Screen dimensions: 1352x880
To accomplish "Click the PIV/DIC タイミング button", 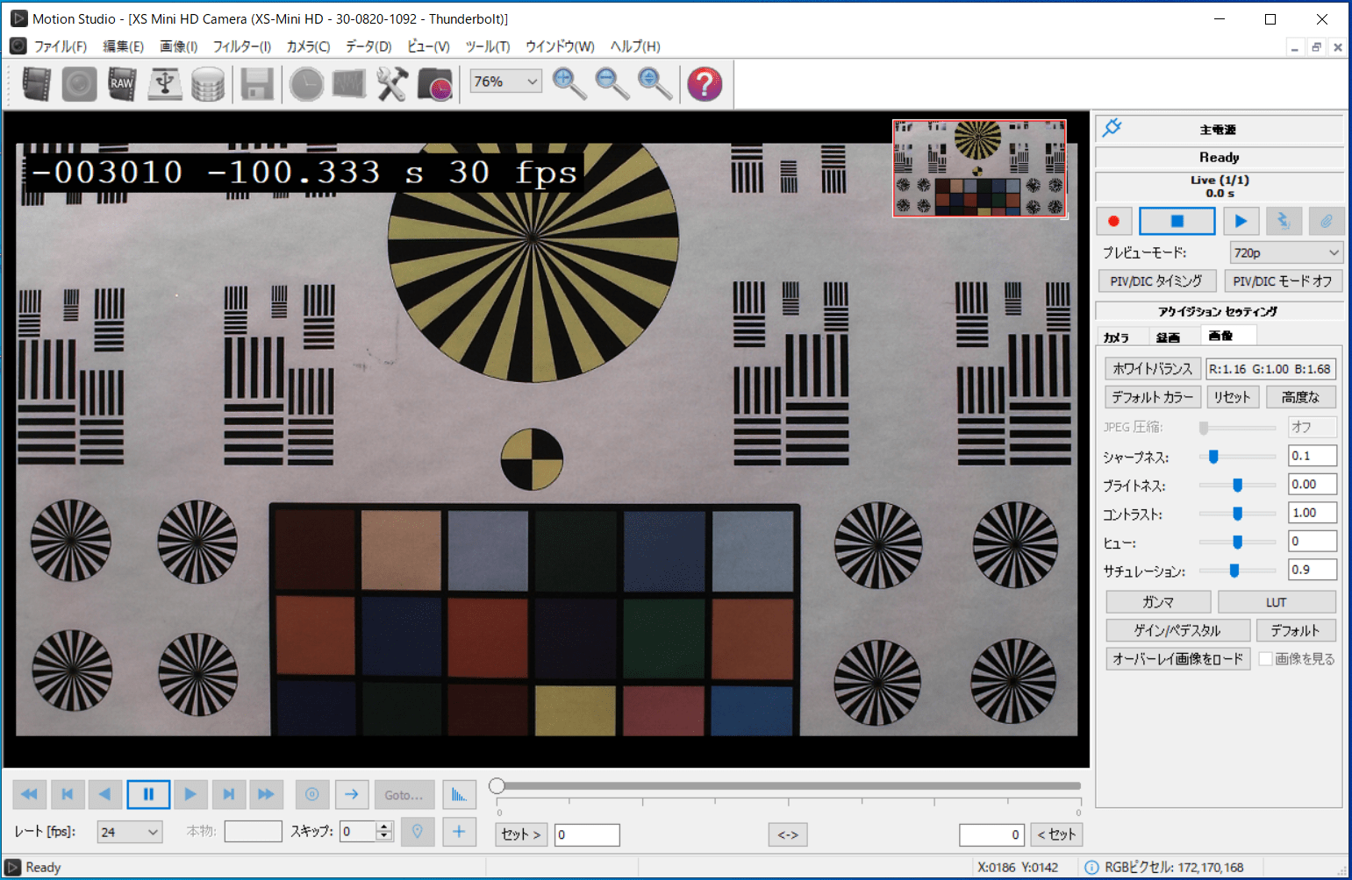I will click(x=1156, y=280).
